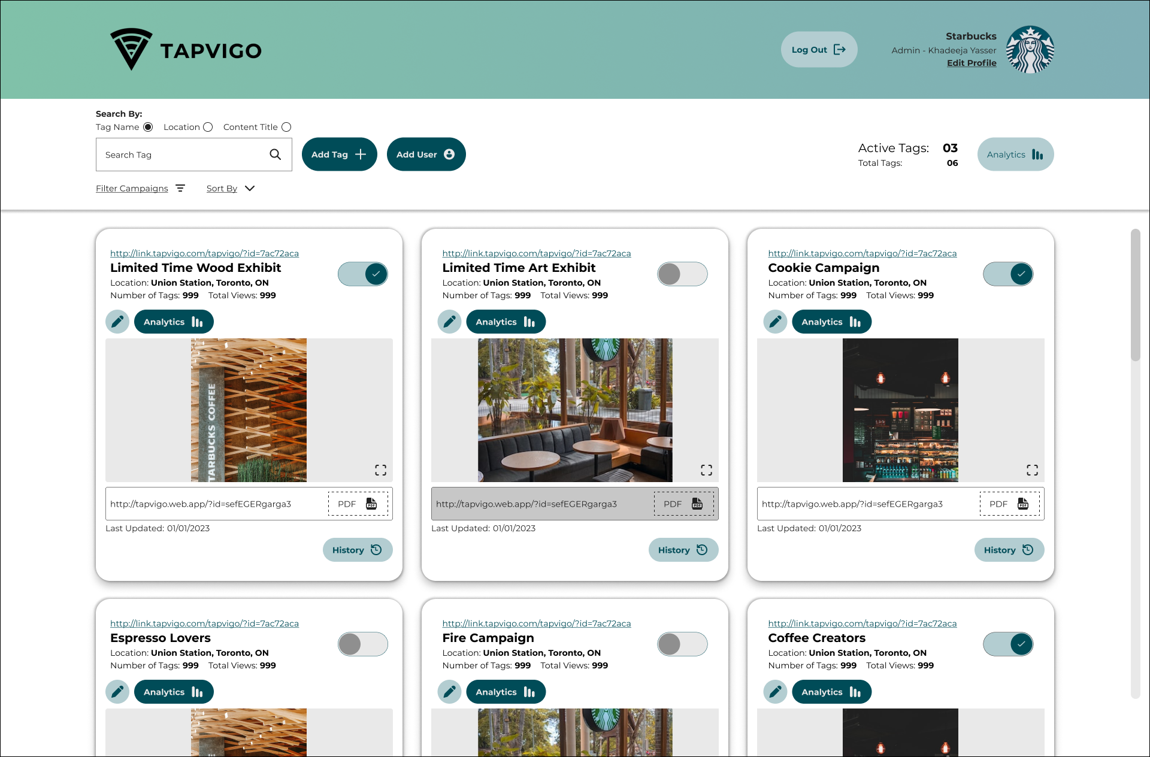The image size is (1150, 757).
Task: Open the Edit Profile link
Action: point(971,63)
